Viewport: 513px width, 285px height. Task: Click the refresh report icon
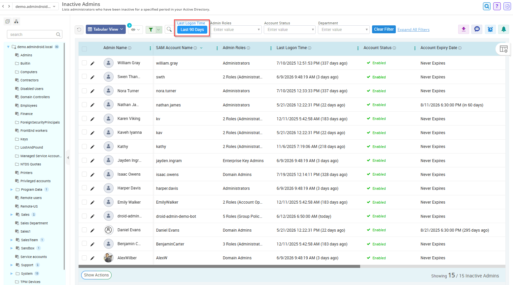coord(79,30)
